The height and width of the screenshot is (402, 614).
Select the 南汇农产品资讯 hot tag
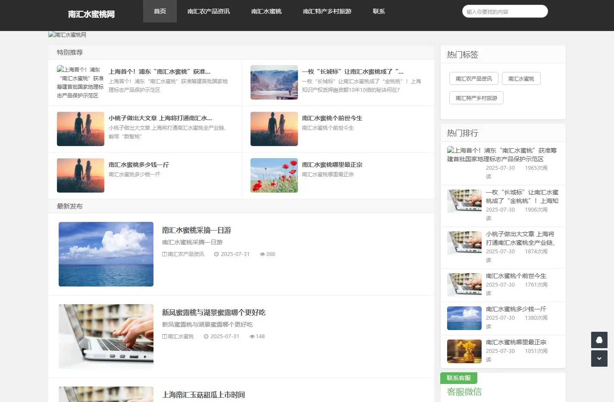(x=474, y=78)
